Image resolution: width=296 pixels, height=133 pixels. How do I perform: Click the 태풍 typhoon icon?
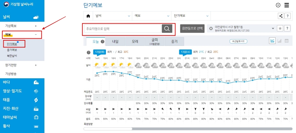point(36,100)
